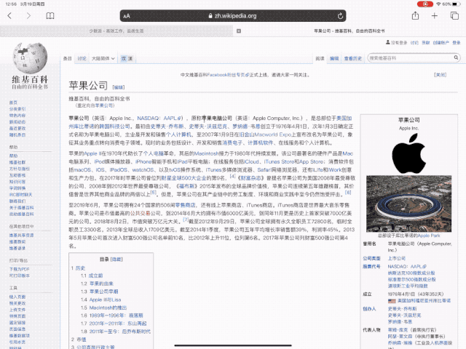Jump to contents entry 1.2 苹果的由来
The height and width of the screenshot is (349, 466).
pyautogui.click(x=97, y=284)
